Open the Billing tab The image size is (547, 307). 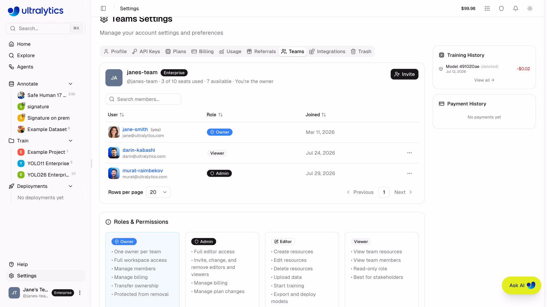(203, 51)
